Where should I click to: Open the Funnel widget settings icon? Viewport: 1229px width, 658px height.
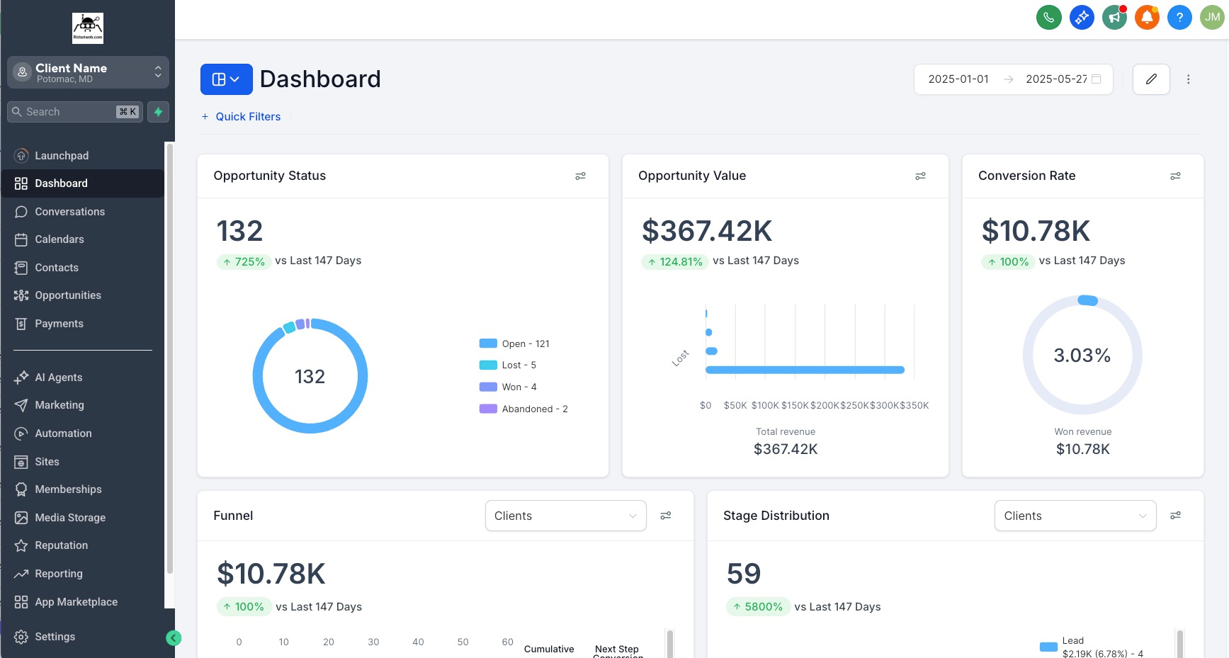666,516
